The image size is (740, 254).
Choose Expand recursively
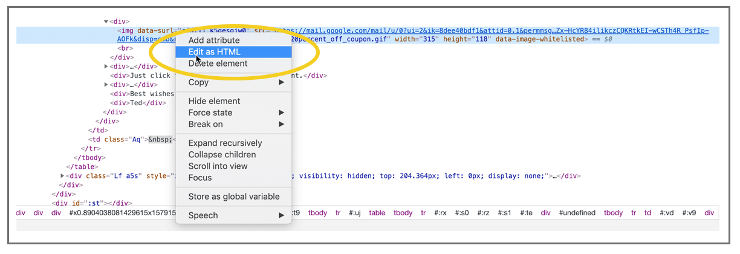[233, 143]
